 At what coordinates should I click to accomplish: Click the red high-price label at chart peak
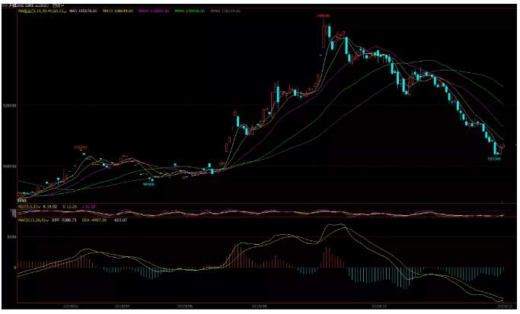click(x=323, y=16)
